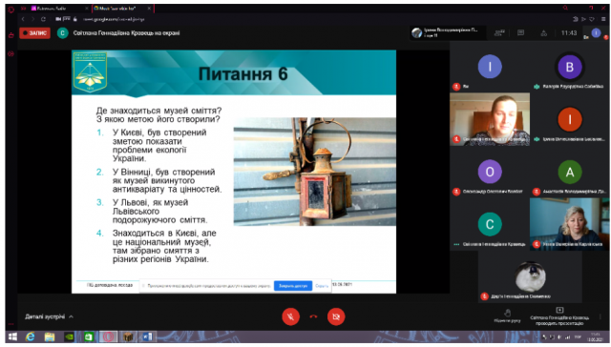Click the 'Сховати' link in sharing bar

click(322, 286)
